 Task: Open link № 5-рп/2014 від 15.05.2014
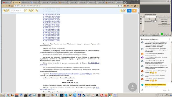coord(51,37)
